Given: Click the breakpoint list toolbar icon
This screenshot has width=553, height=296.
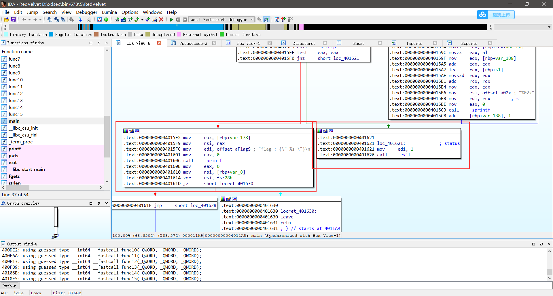Looking at the screenshot, I should (277, 20).
